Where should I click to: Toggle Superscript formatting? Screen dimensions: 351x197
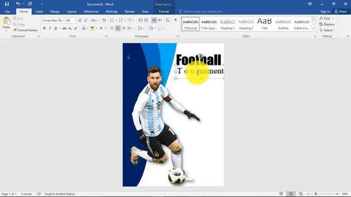coord(76,28)
